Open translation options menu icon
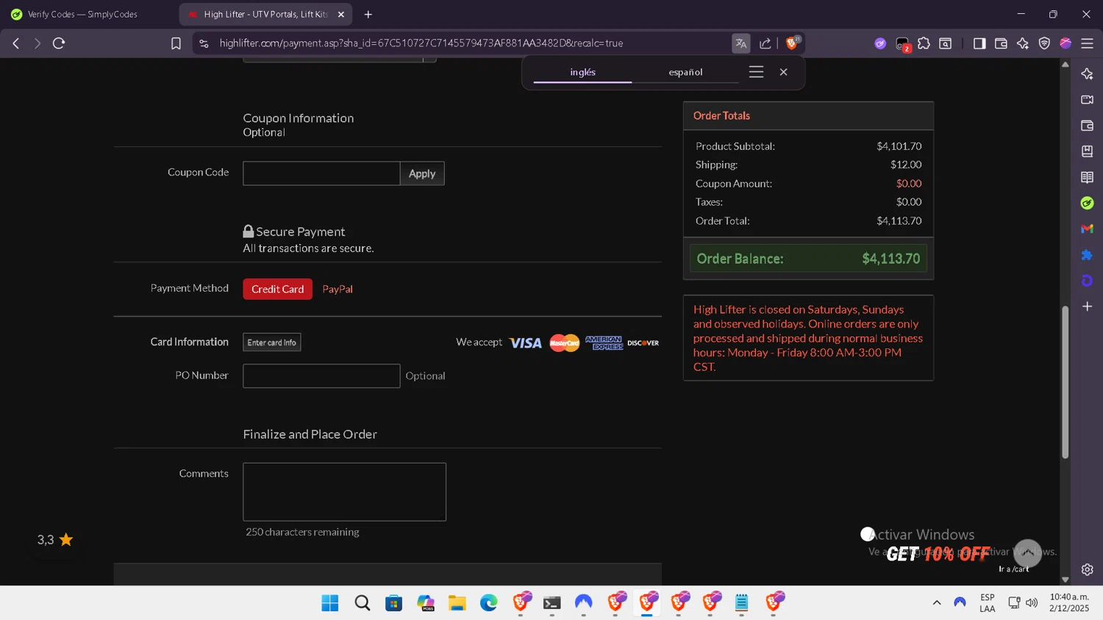Viewport: 1103px width, 620px height. point(756,72)
